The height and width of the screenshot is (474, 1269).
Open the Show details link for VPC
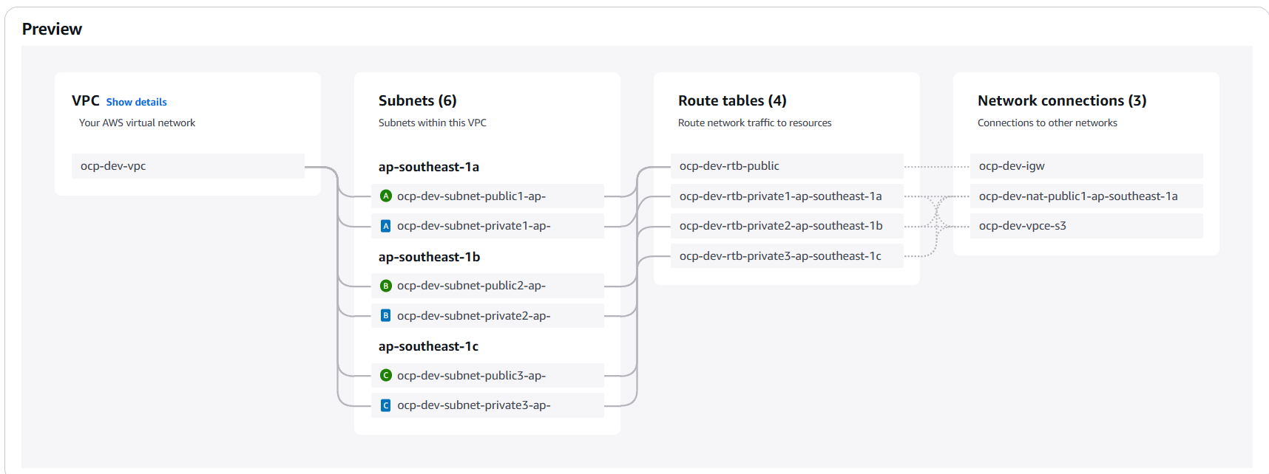pyautogui.click(x=136, y=102)
